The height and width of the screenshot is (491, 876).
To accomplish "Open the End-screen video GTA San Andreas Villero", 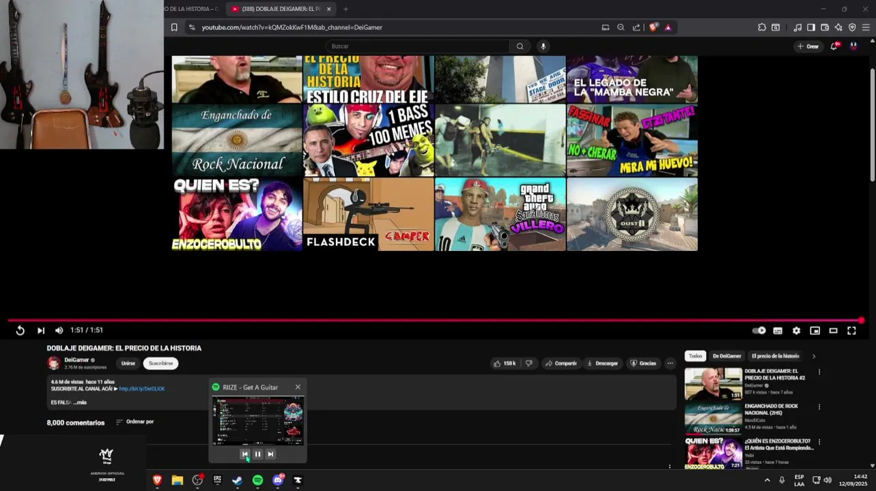I will tap(500, 214).
